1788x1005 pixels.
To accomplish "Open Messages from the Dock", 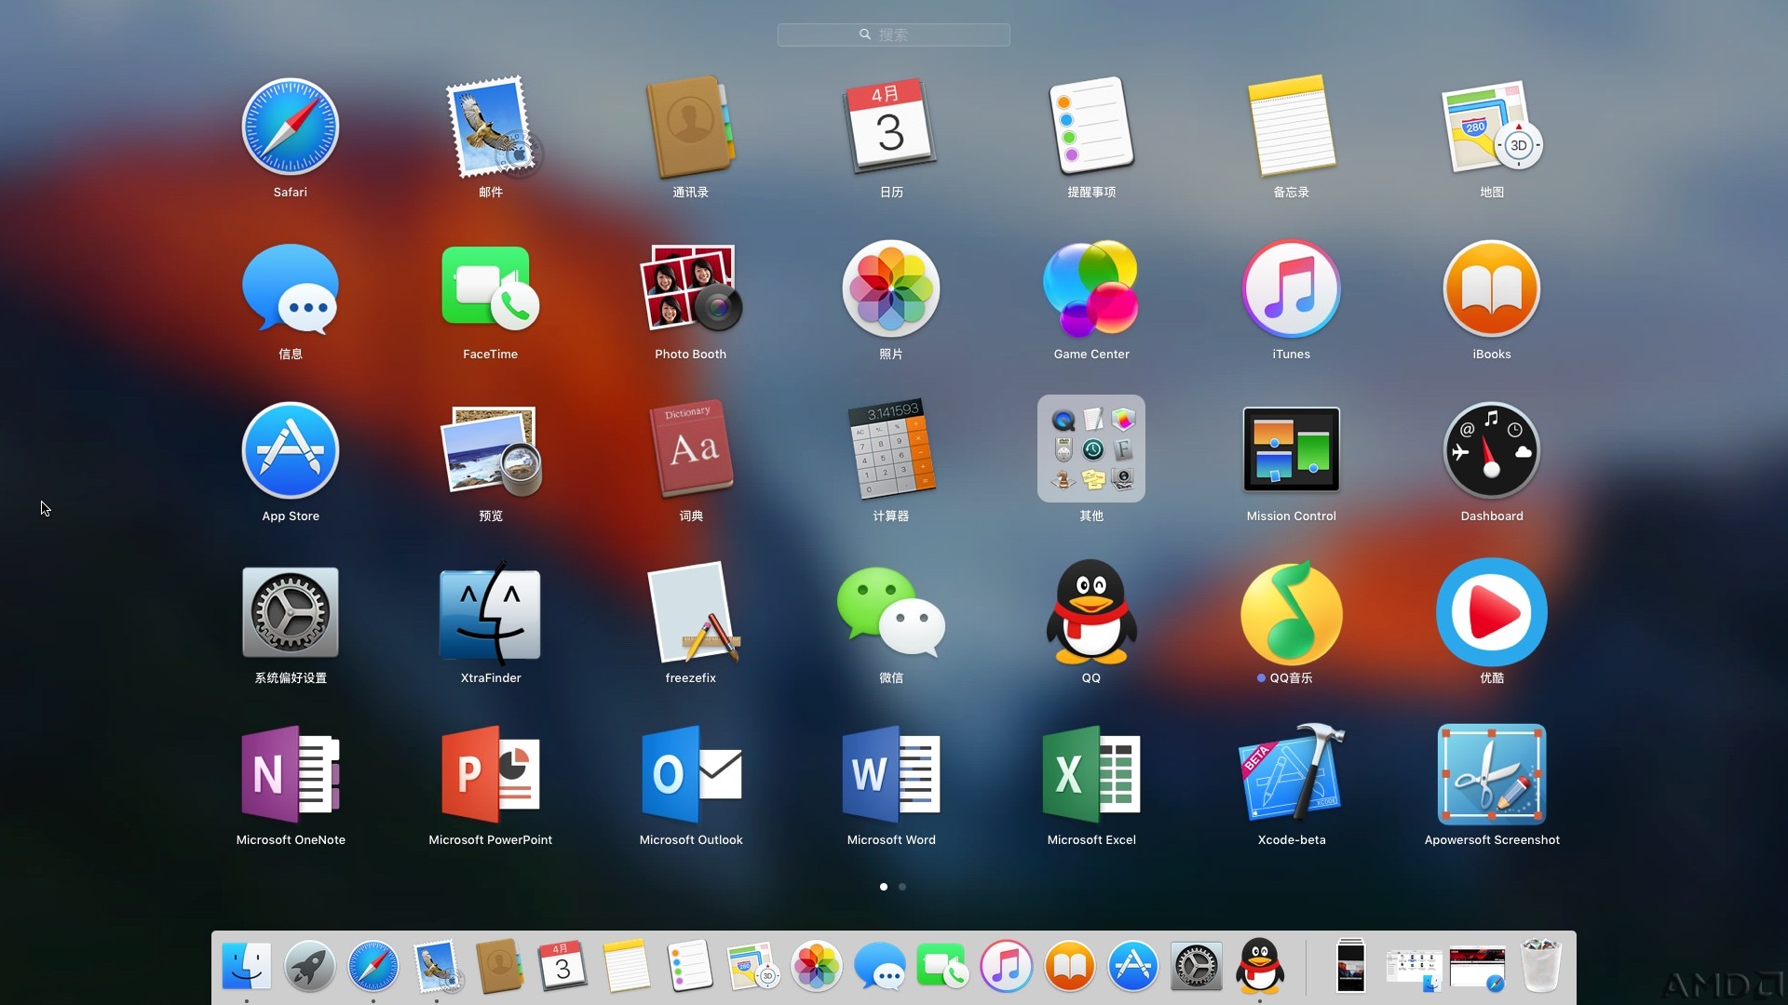I will click(879, 966).
